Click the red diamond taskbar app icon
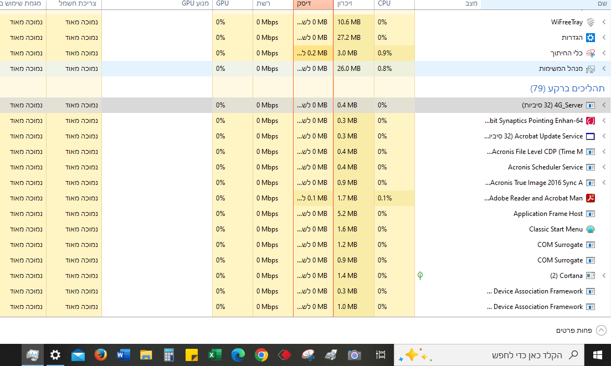611x366 pixels. tap(285, 355)
